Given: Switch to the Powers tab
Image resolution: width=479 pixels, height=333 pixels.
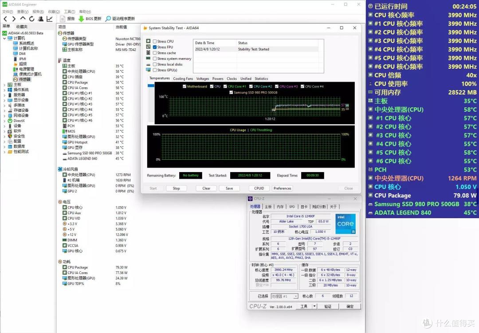Looking at the screenshot, I should [218, 78].
